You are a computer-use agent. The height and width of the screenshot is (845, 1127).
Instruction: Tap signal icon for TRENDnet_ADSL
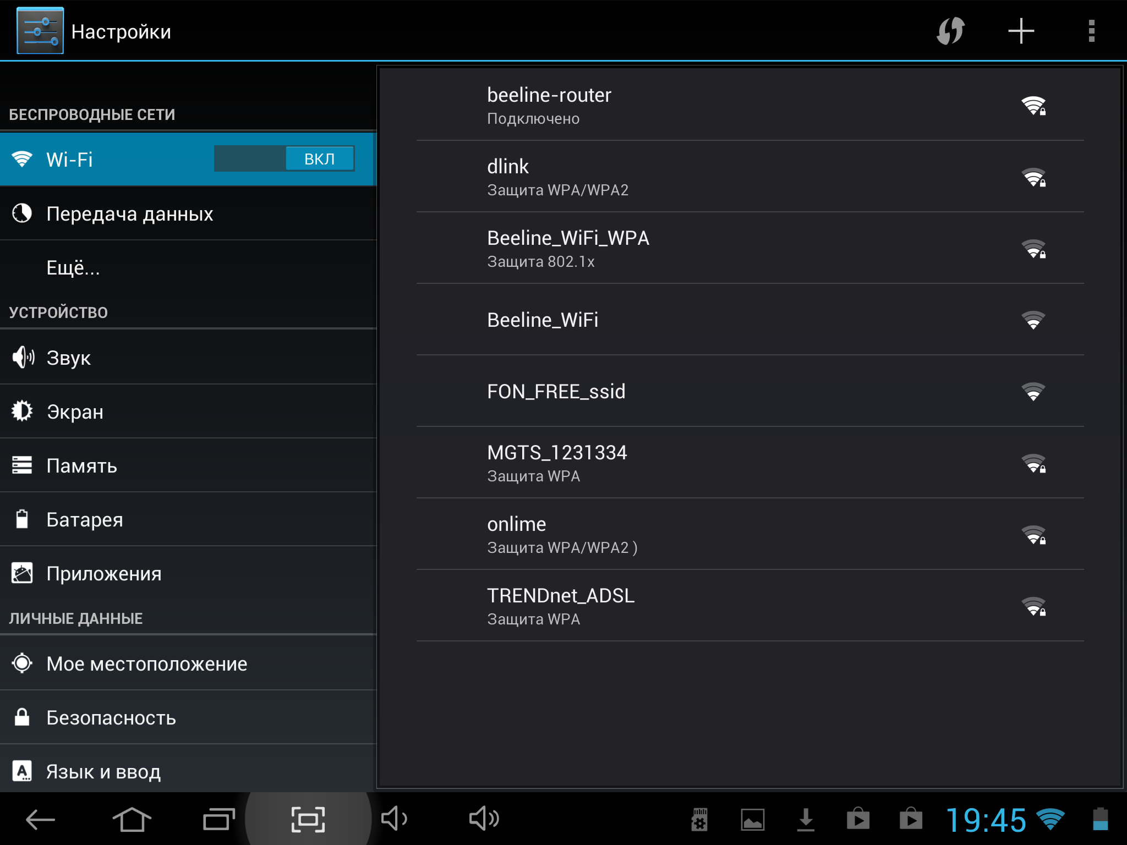pyautogui.click(x=1033, y=606)
